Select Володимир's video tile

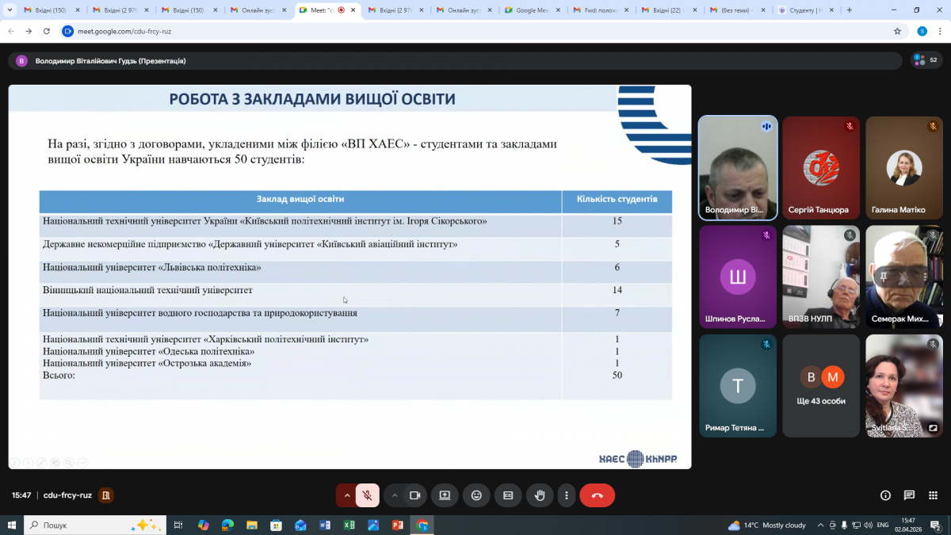coord(738,168)
